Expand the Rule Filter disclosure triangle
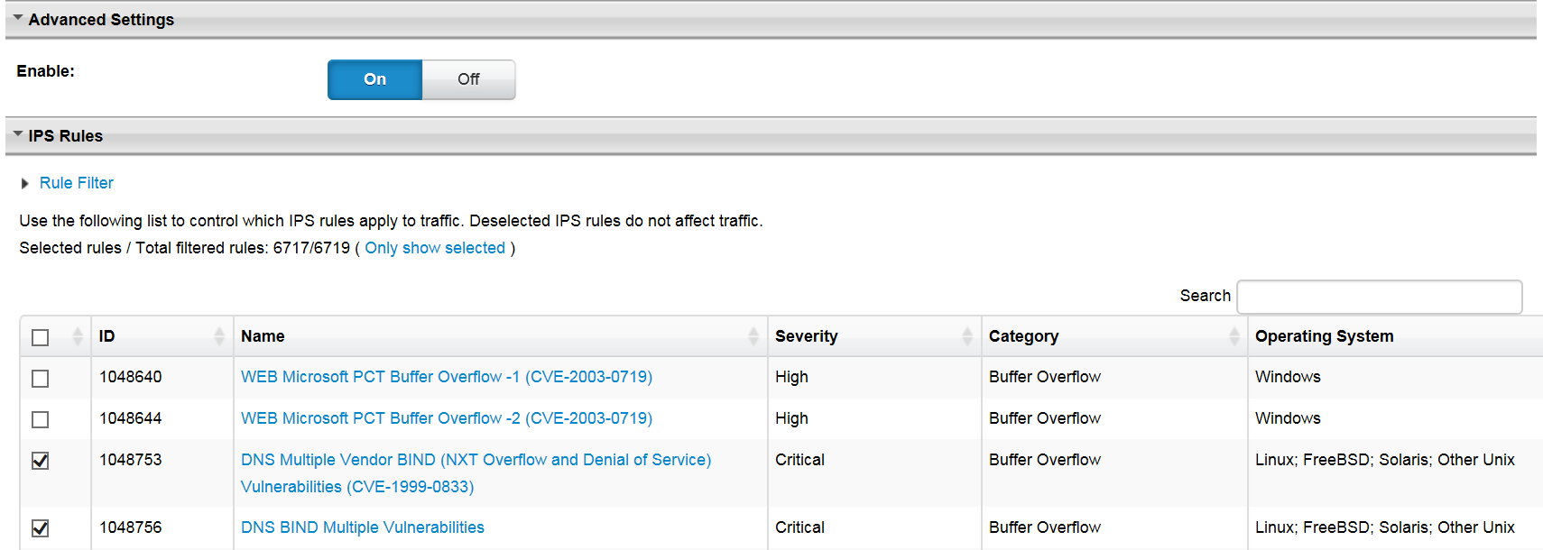The image size is (1543, 550). (25, 184)
